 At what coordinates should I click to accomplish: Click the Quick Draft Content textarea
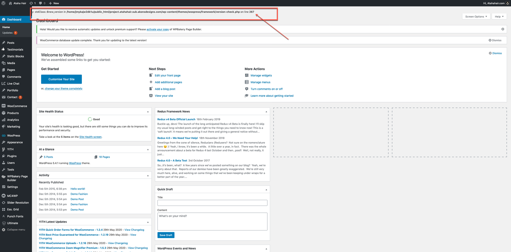(212, 221)
